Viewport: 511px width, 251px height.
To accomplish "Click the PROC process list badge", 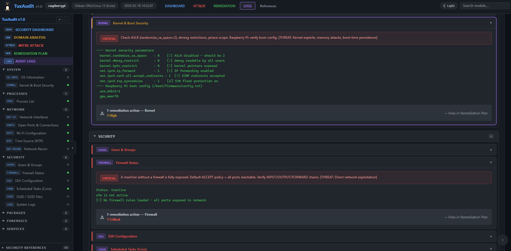I will 10,101.
